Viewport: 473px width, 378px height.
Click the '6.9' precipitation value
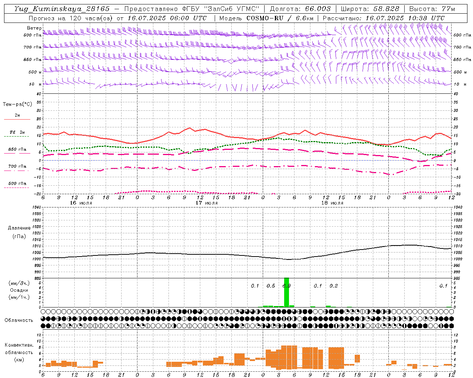click(x=286, y=286)
